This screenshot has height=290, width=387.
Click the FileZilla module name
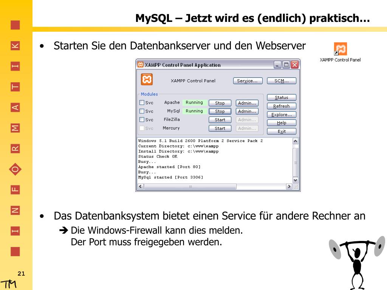(x=172, y=119)
